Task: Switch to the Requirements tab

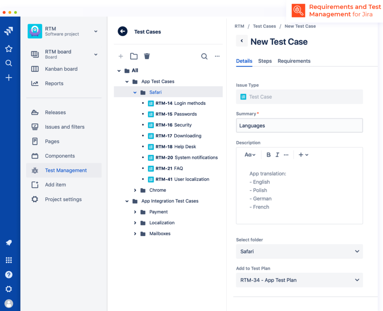Action: [x=294, y=61]
